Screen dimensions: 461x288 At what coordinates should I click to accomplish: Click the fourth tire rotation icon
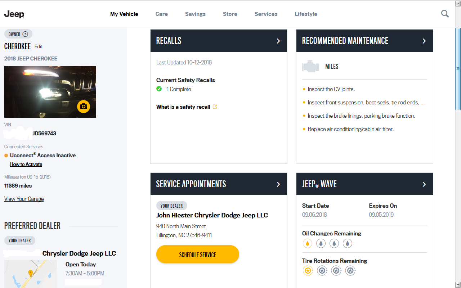point(350,271)
